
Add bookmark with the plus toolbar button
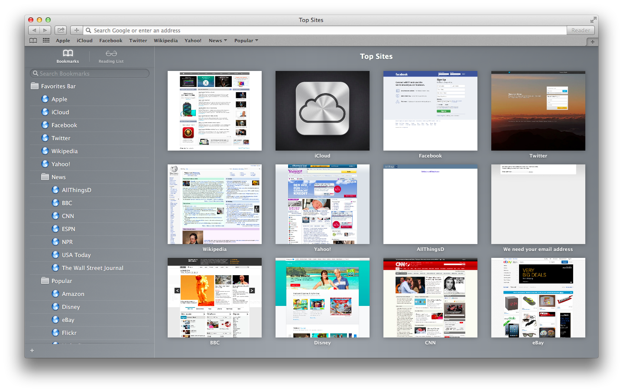[x=76, y=30]
